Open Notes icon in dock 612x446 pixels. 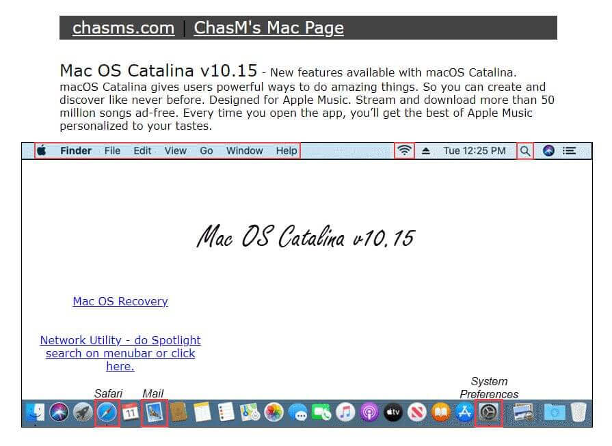[x=202, y=413]
